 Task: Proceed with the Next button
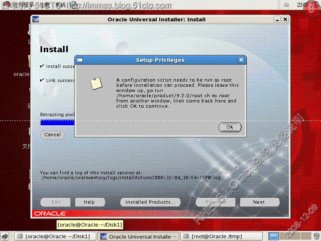pos(259,202)
